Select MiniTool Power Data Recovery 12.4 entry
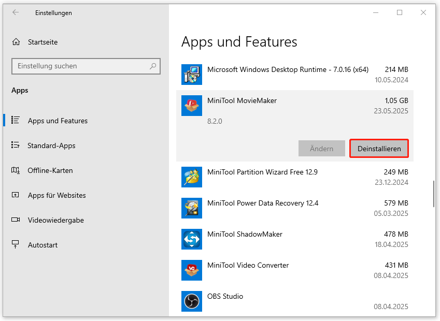The width and height of the screenshot is (440, 321). point(295,208)
